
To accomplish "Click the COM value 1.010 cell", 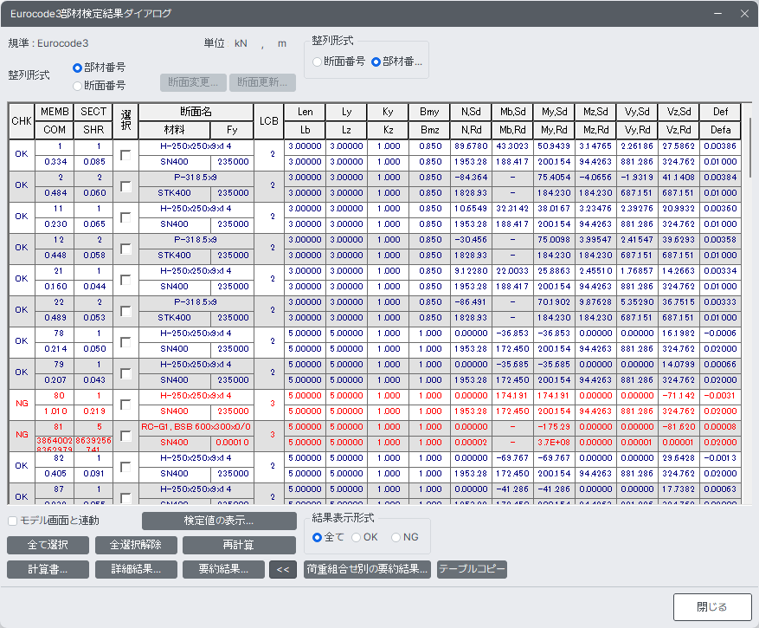I will (x=55, y=411).
